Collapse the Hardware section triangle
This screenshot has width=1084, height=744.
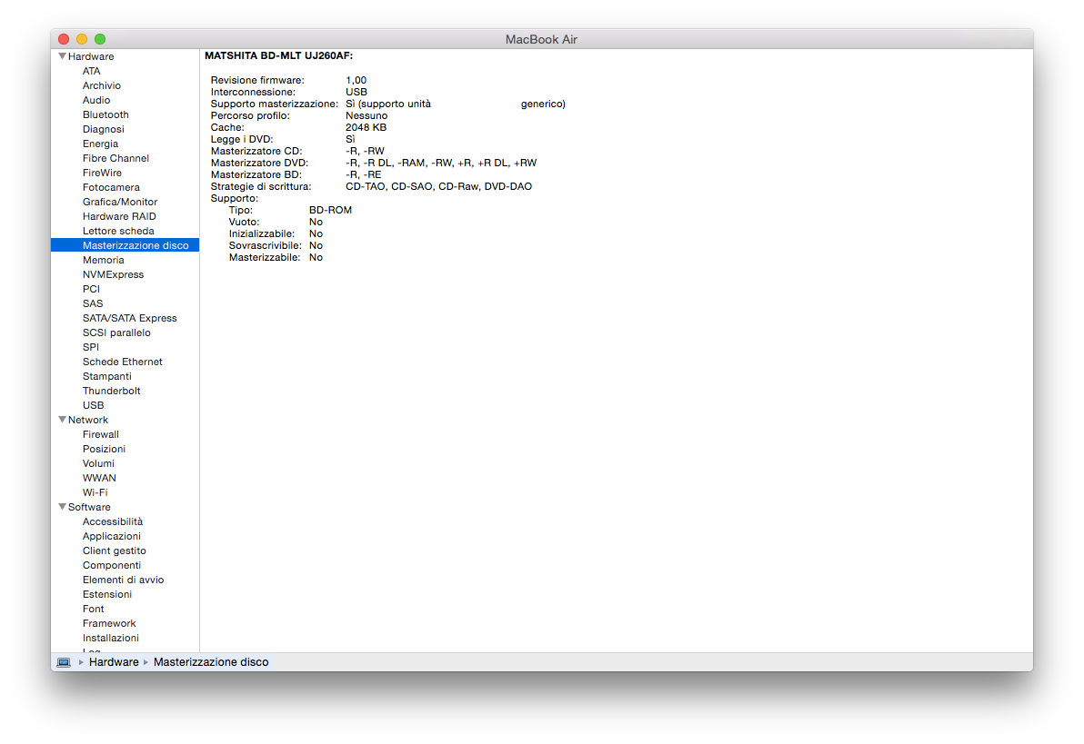pyautogui.click(x=62, y=56)
